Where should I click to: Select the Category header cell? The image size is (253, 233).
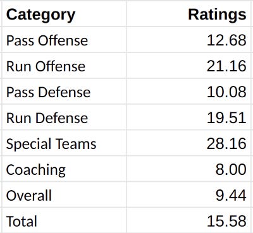(x=64, y=14)
